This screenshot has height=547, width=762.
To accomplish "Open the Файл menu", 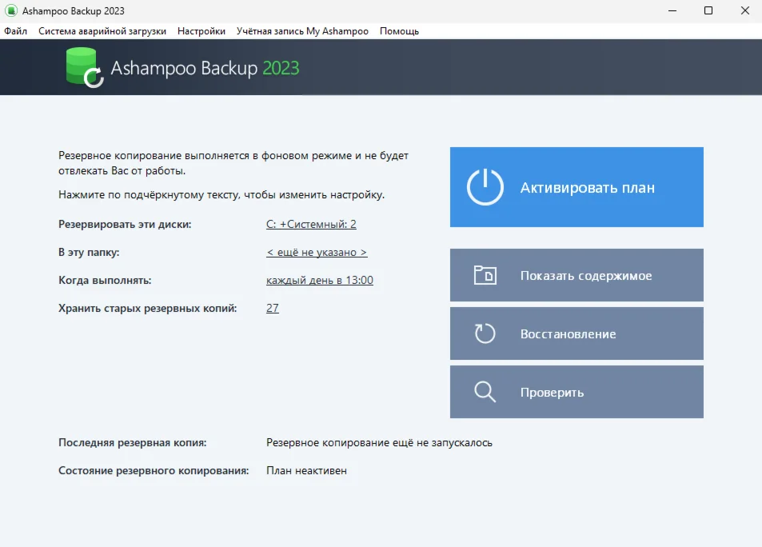I will click(15, 31).
